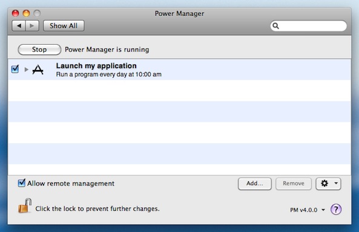Click the Show All button
The width and height of the screenshot is (359, 232).
click(x=64, y=25)
